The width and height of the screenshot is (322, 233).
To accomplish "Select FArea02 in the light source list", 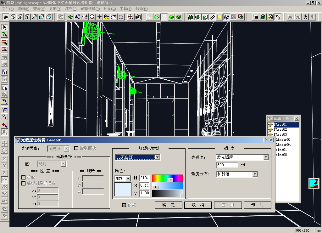I will point(280,129).
